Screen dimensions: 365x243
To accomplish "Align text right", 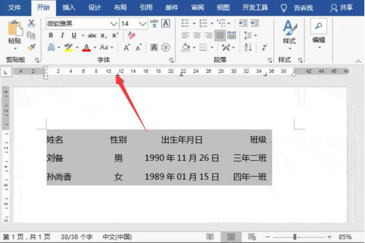I will (x=209, y=35).
